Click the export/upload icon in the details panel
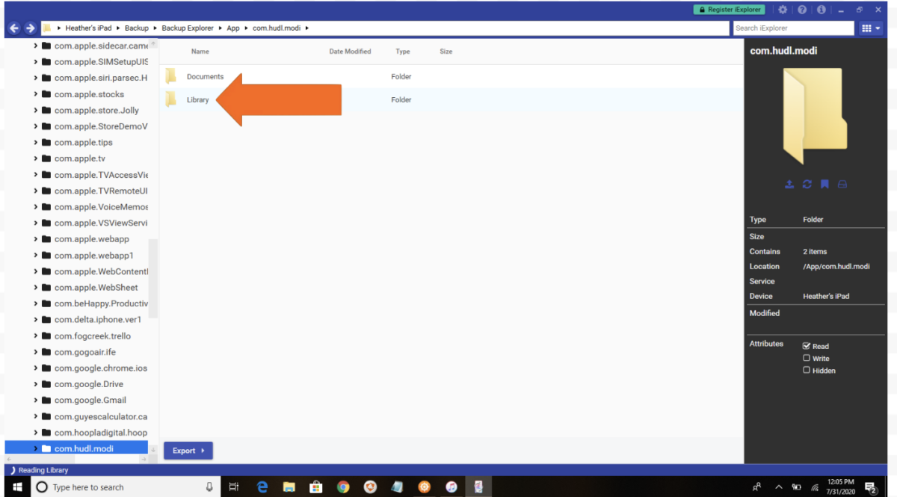This screenshot has width=897, height=497. click(789, 184)
